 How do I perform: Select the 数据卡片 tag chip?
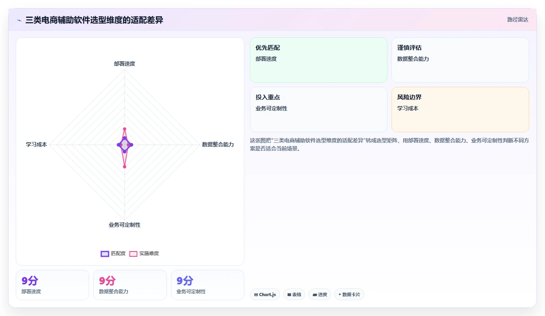click(349, 295)
